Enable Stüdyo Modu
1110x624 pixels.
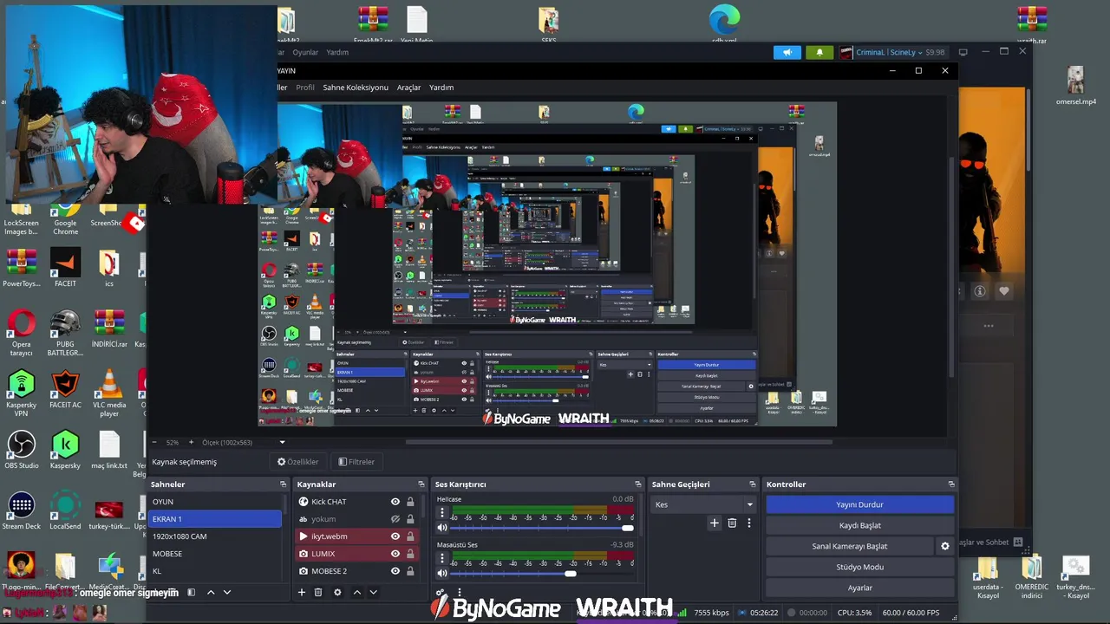point(859,567)
